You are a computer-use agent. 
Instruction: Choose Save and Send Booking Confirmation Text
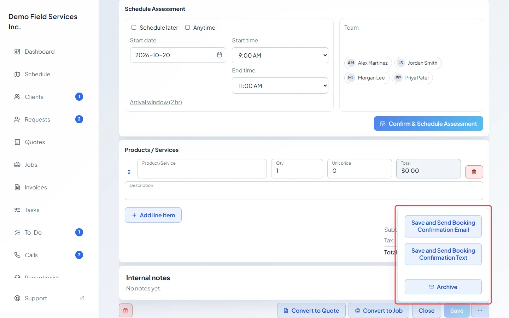click(443, 254)
